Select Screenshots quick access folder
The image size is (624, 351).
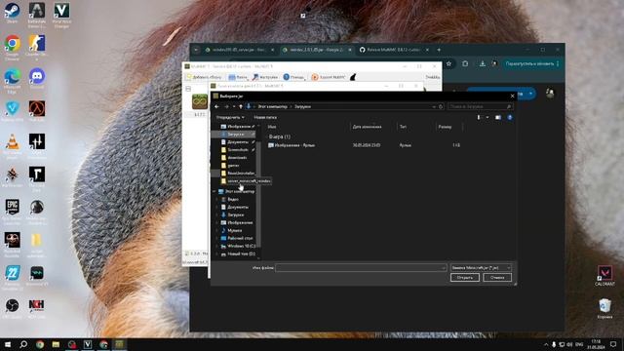237,149
